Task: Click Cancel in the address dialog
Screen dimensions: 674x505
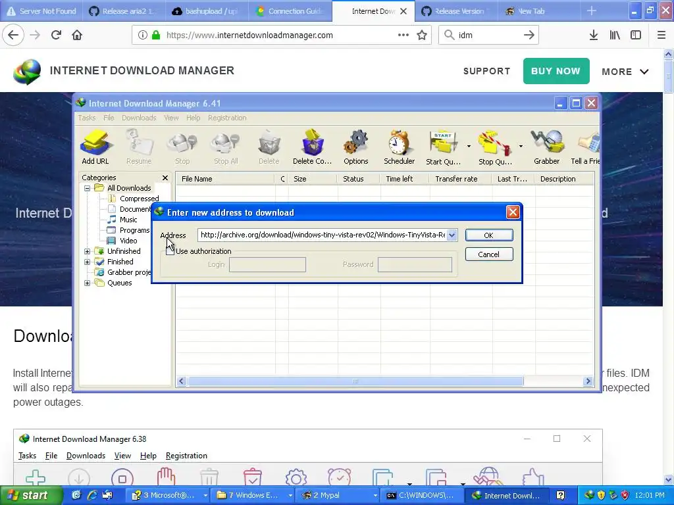Action: coord(489,254)
